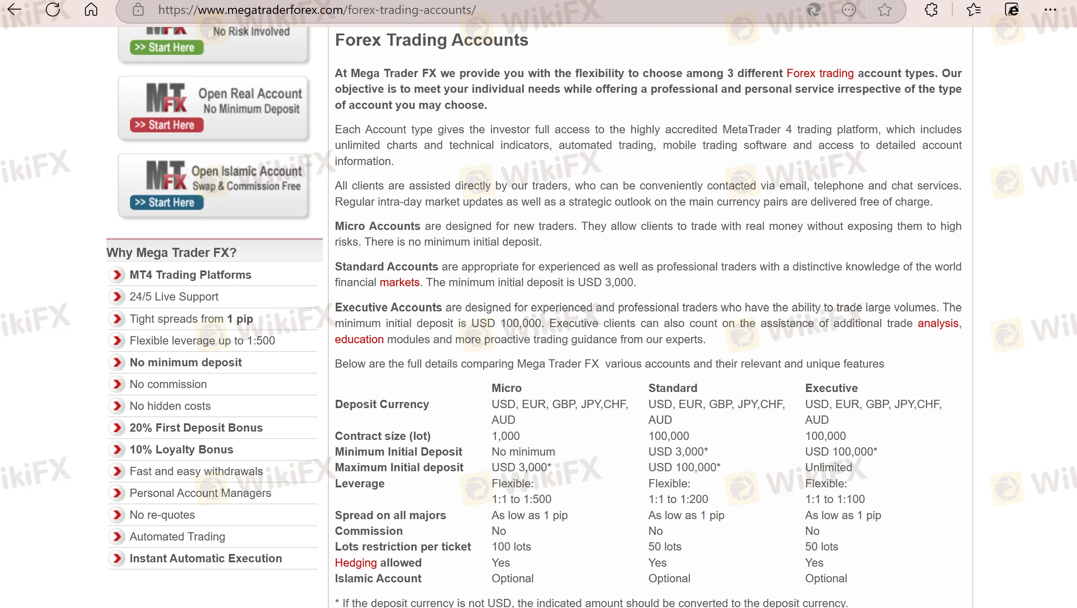Click green Start Here demo button
Image resolution: width=1077 pixels, height=608 pixels.
(x=167, y=47)
